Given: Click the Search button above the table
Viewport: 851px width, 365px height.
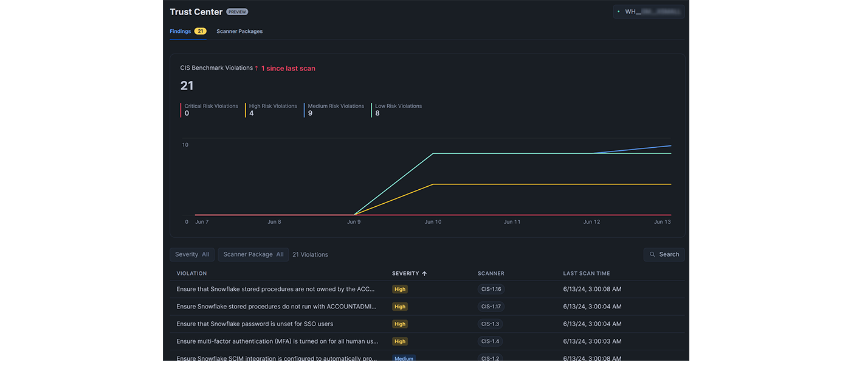Looking at the screenshot, I should 664,254.
